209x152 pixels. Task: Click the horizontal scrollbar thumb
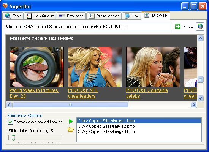pos(70,105)
